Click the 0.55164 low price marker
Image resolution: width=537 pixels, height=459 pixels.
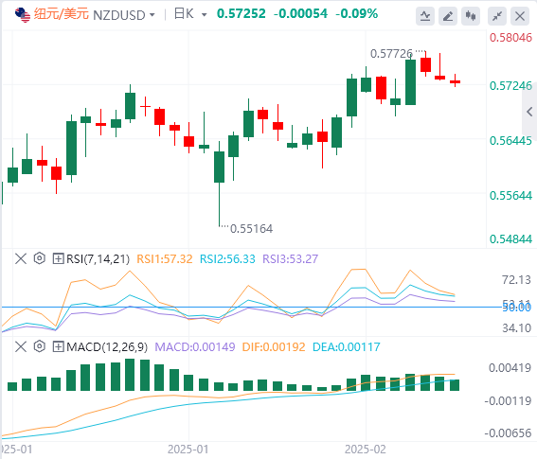[x=251, y=229]
